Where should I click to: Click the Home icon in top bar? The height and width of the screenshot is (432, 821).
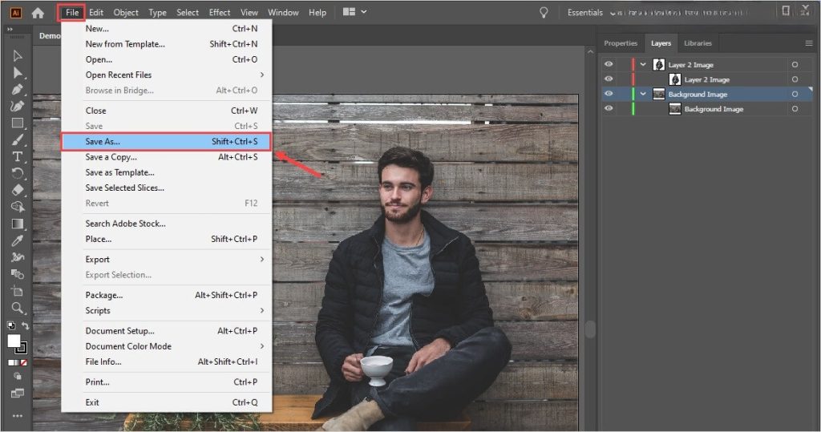[38, 13]
